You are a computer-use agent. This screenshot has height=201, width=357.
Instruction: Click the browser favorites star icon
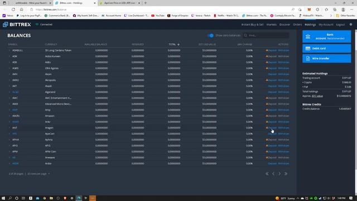pos(326,9)
